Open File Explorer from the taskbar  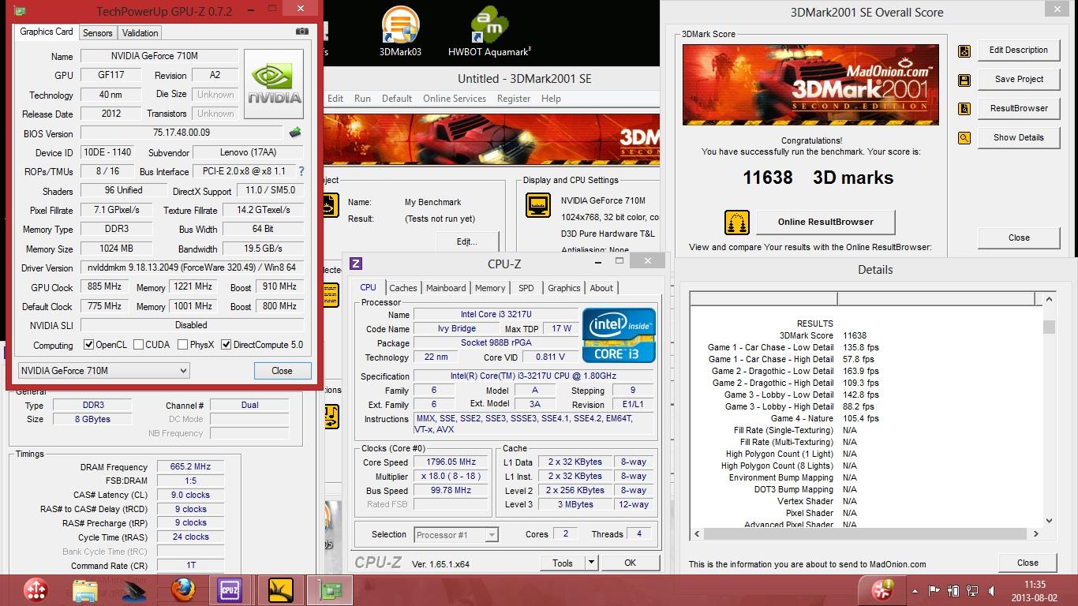tap(85, 590)
